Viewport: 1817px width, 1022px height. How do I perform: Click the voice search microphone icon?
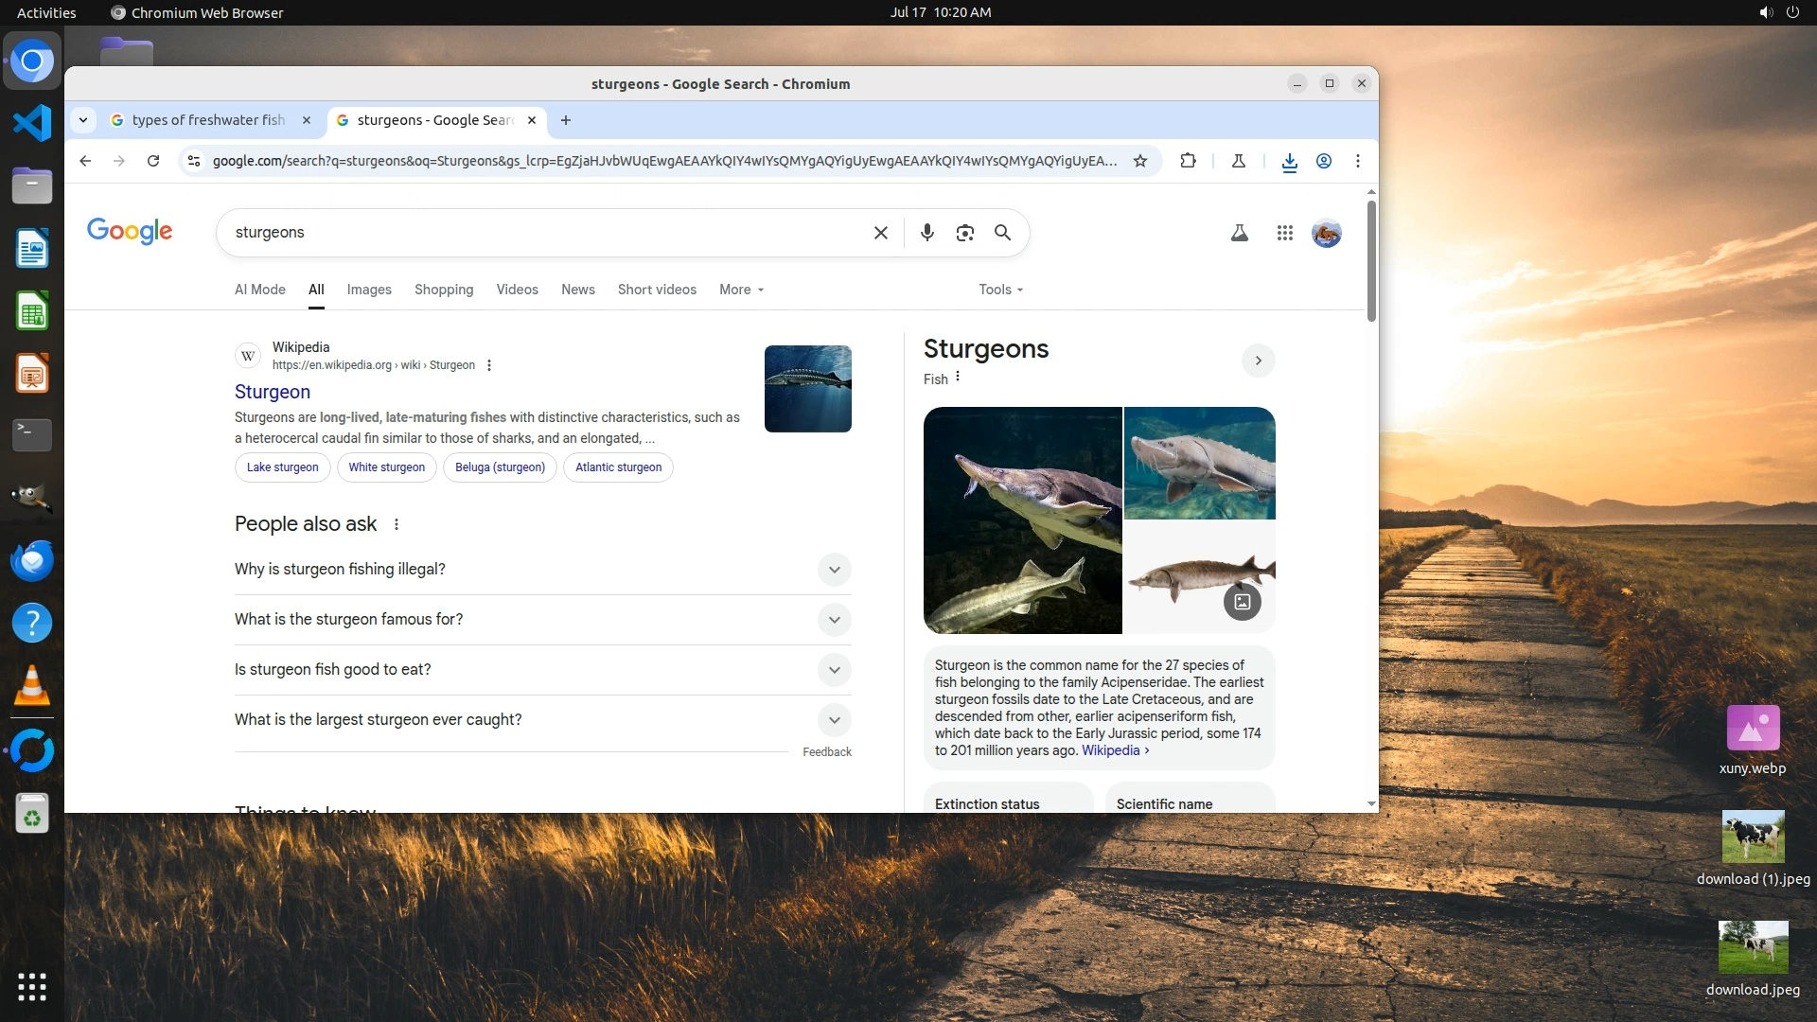click(926, 233)
